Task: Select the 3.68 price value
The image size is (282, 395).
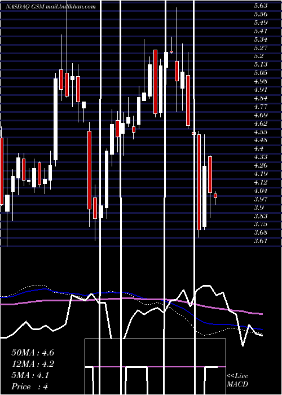Action: click(x=261, y=232)
